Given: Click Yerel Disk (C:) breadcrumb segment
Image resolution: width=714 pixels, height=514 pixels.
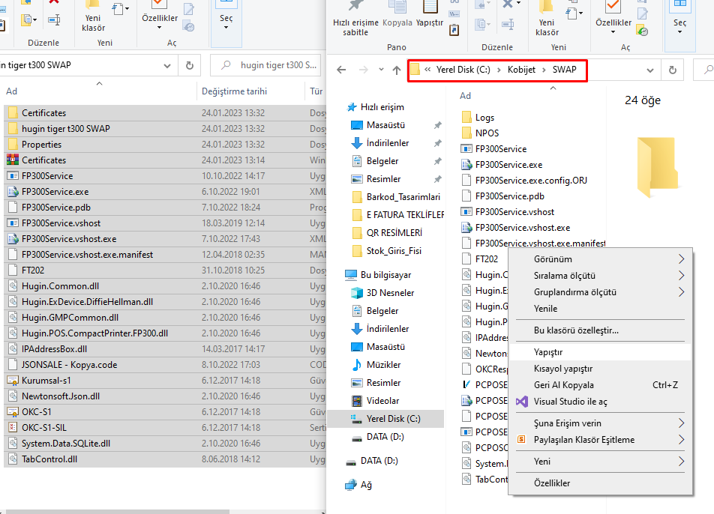Looking at the screenshot, I should [463, 70].
